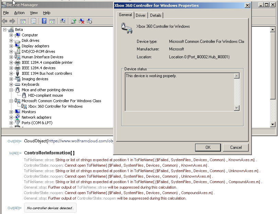Click scroll-down arrow of Device Manager tree scrollbar
Image resolution: width=279 pixels, height=214 pixels.
click(x=272, y=124)
